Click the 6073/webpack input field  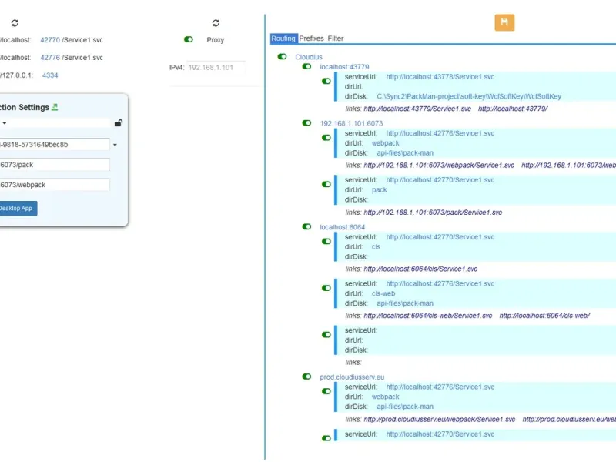55,185
